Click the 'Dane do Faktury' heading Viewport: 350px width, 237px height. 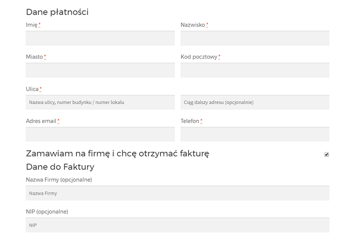click(60, 166)
